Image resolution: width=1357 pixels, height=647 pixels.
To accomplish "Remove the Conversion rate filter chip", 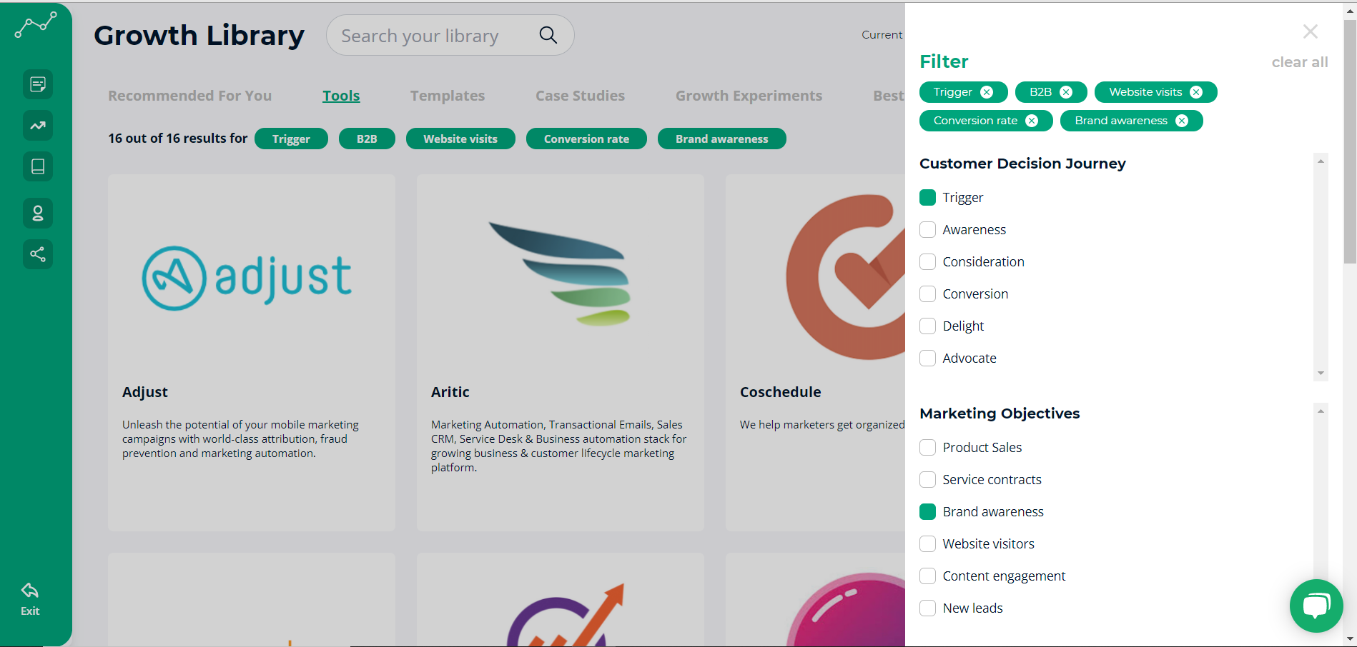I will (x=1032, y=121).
